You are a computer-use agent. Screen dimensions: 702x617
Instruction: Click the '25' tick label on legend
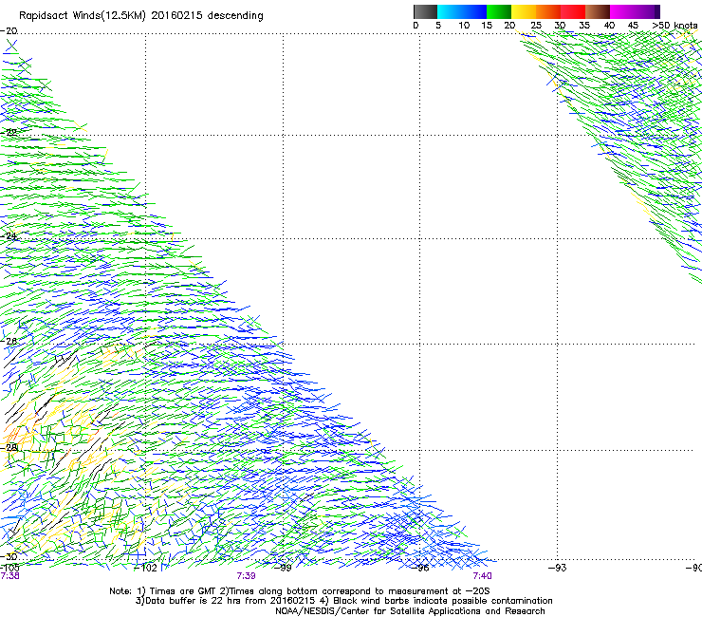click(536, 26)
